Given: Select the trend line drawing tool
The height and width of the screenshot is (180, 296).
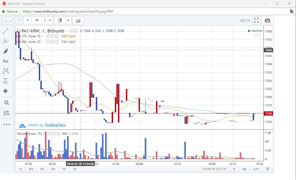Looking at the screenshot, I should 6,31.
